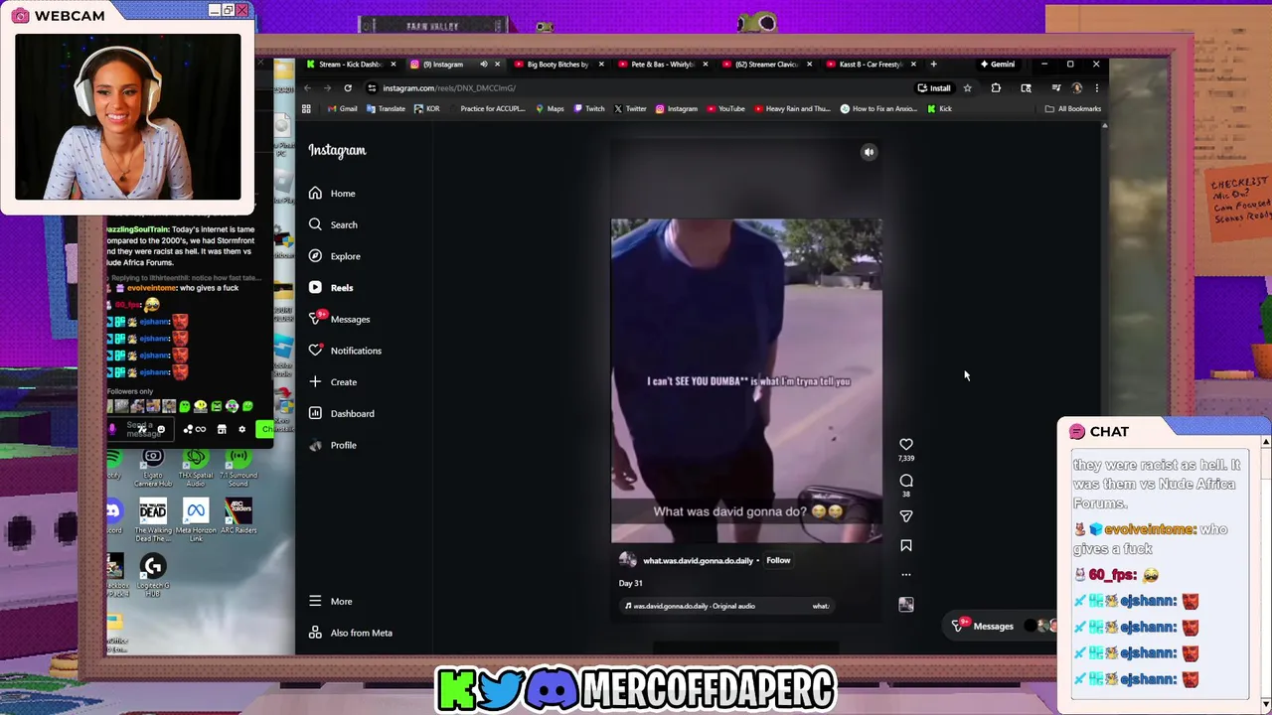Open Chrome apps grid in bookmarks bar
Image resolution: width=1272 pixels, height=715 pixels.
coord(306,109)
